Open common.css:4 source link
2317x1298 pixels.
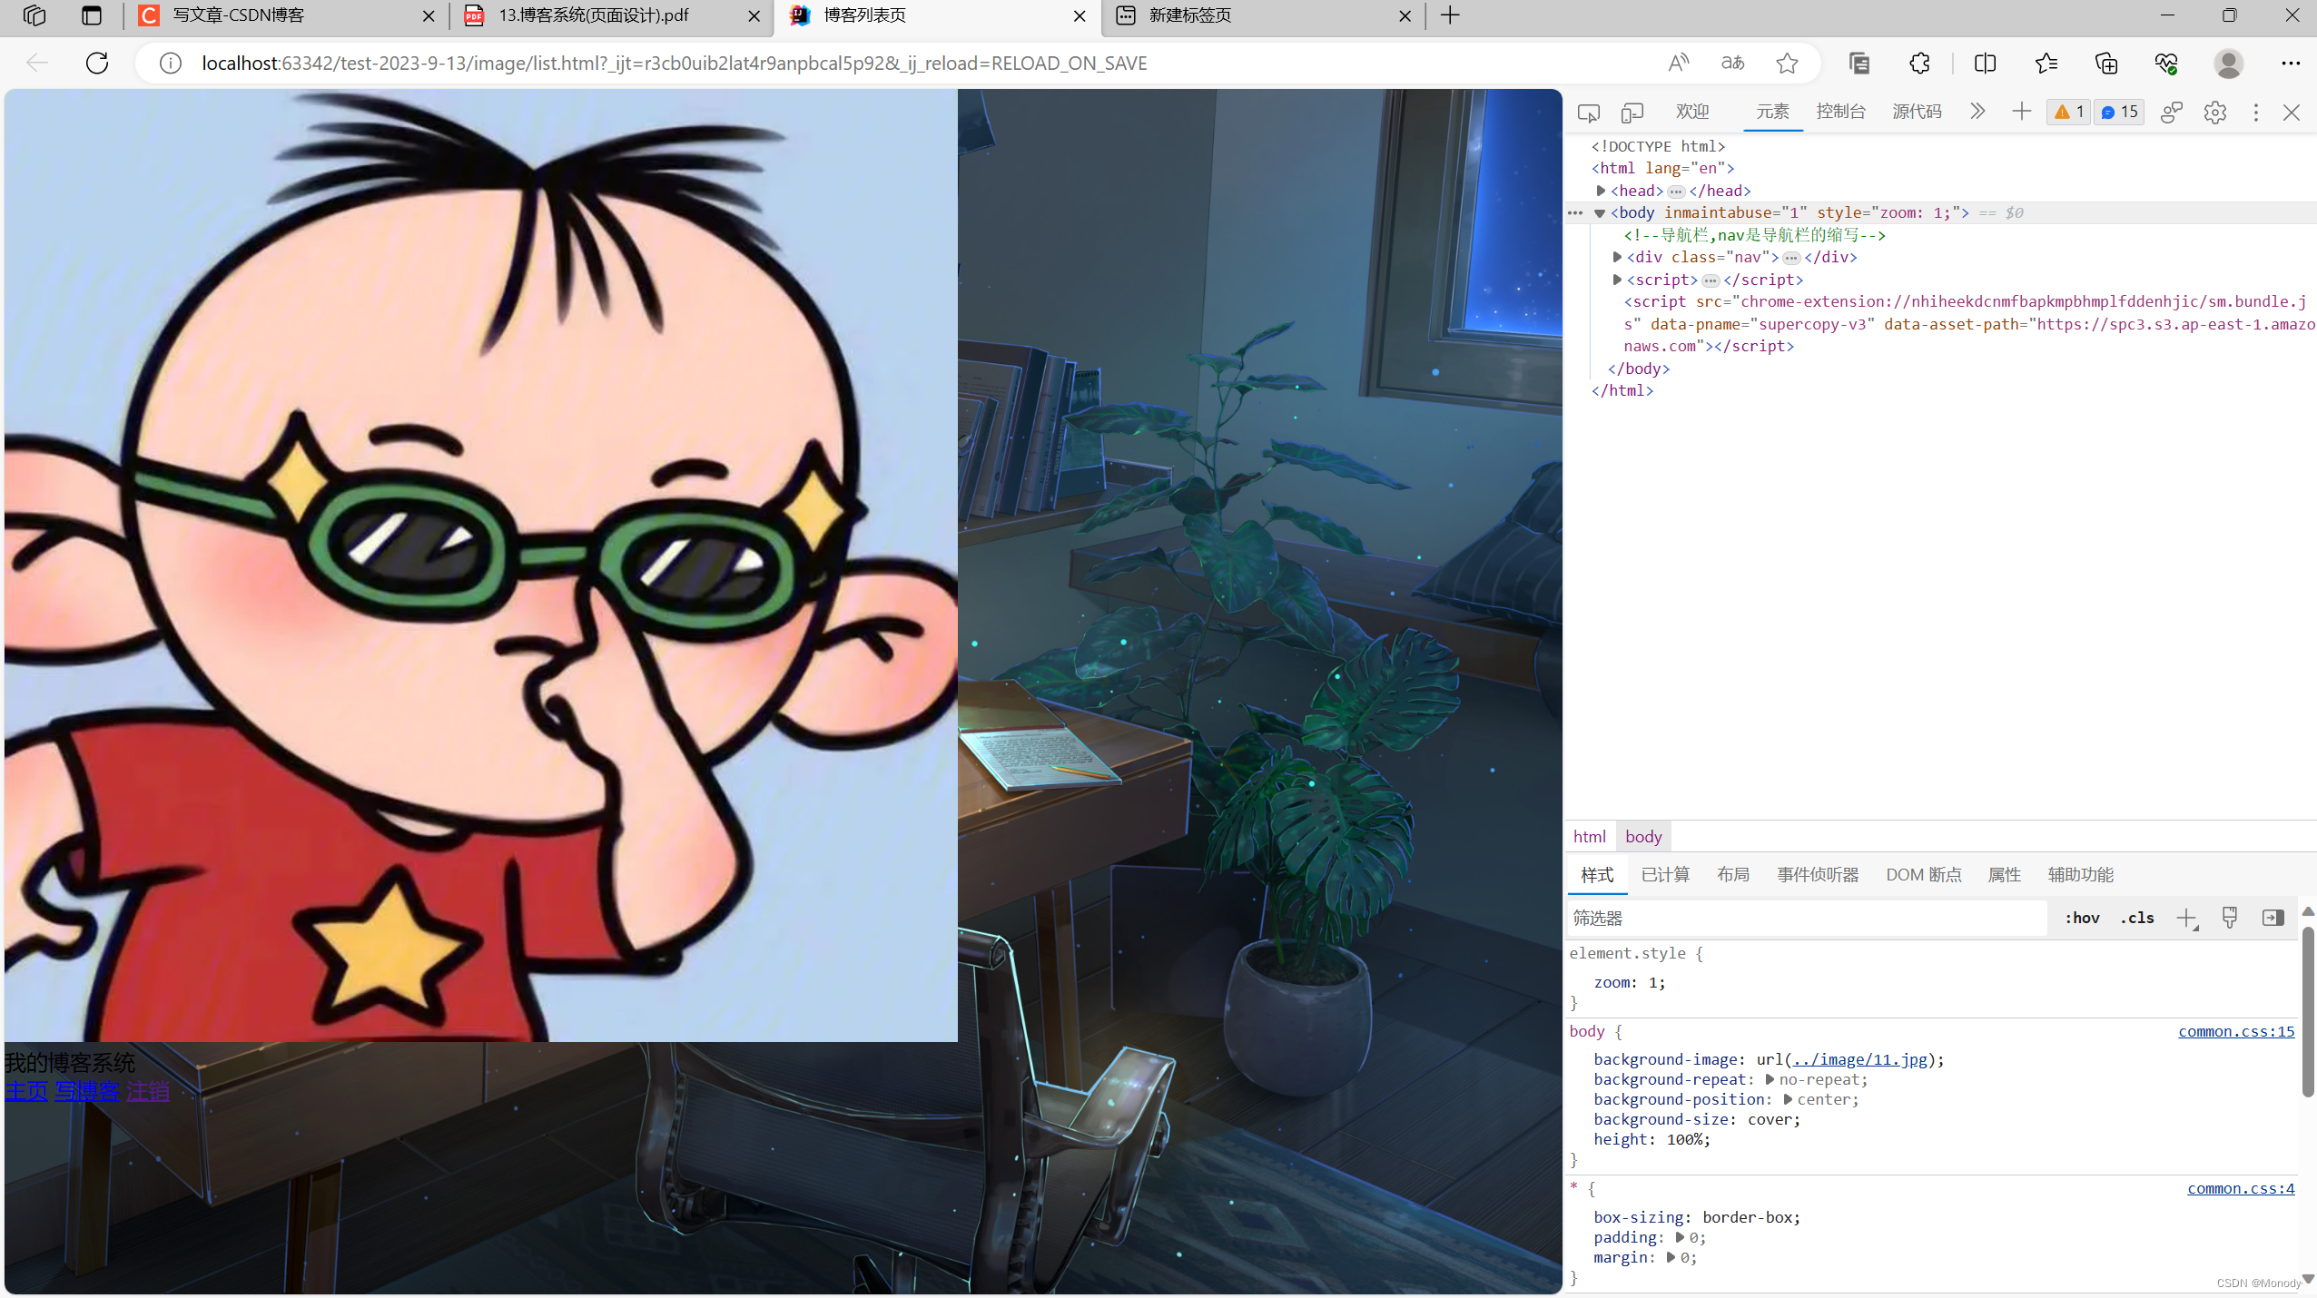point(2241,1188)
